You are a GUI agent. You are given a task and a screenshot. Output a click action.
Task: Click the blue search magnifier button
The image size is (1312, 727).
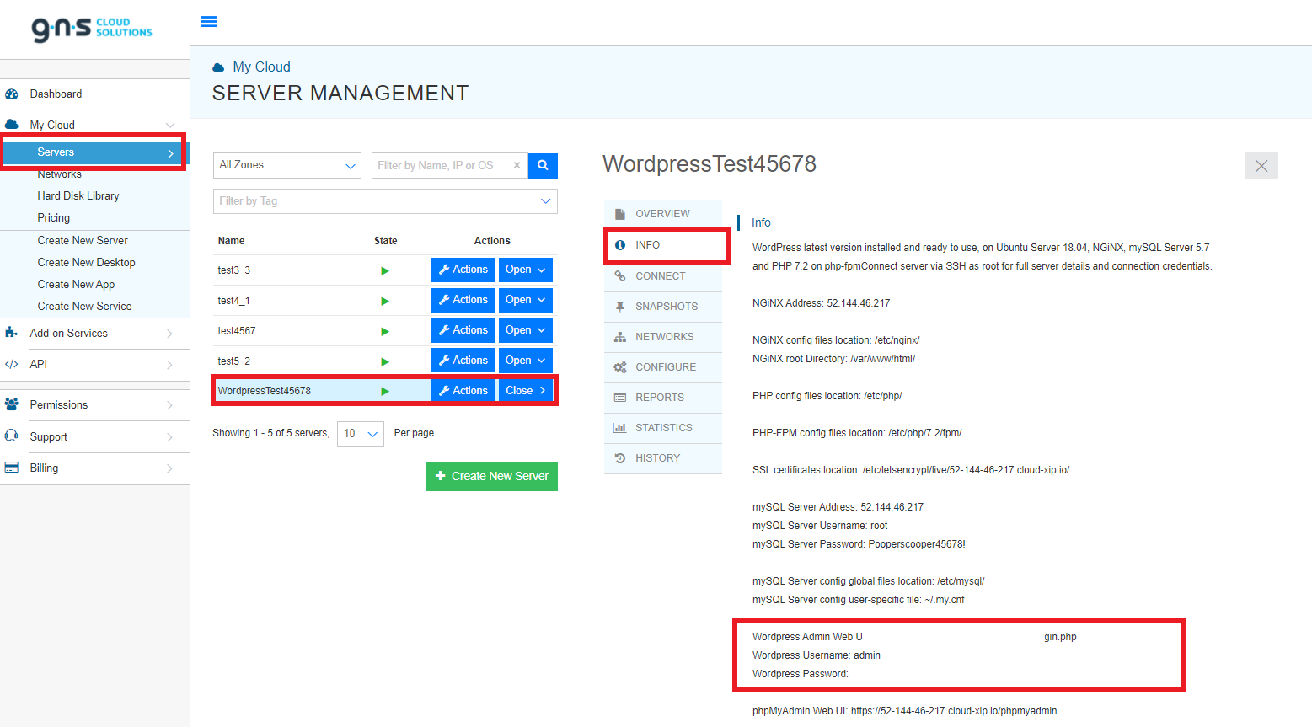click(543, 165)
